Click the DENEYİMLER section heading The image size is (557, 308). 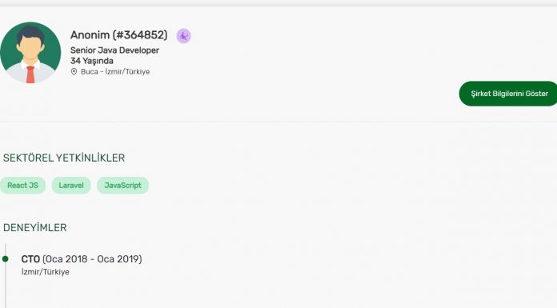click(x=35, y=228)
